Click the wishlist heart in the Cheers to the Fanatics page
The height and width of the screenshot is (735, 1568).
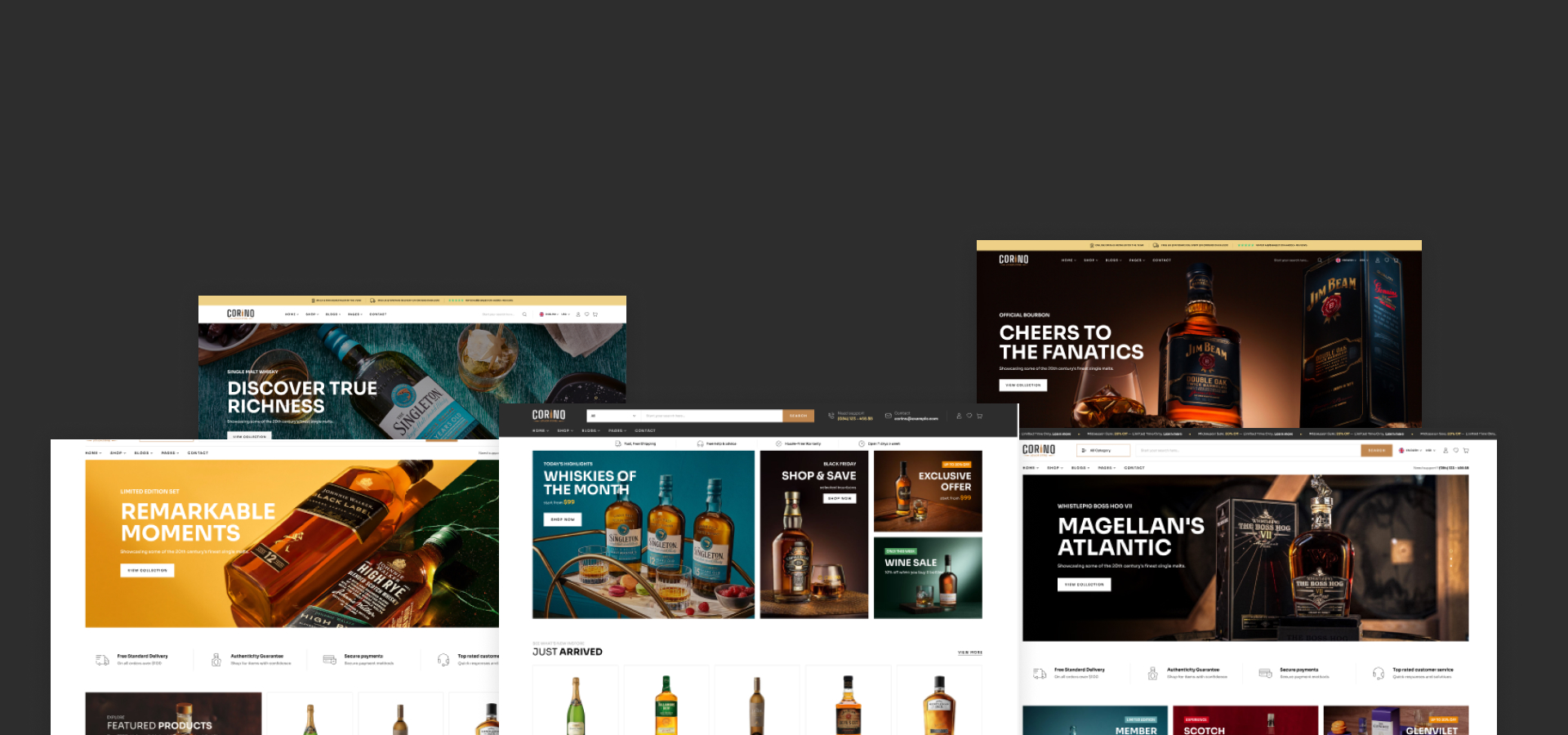point(1387,260)
